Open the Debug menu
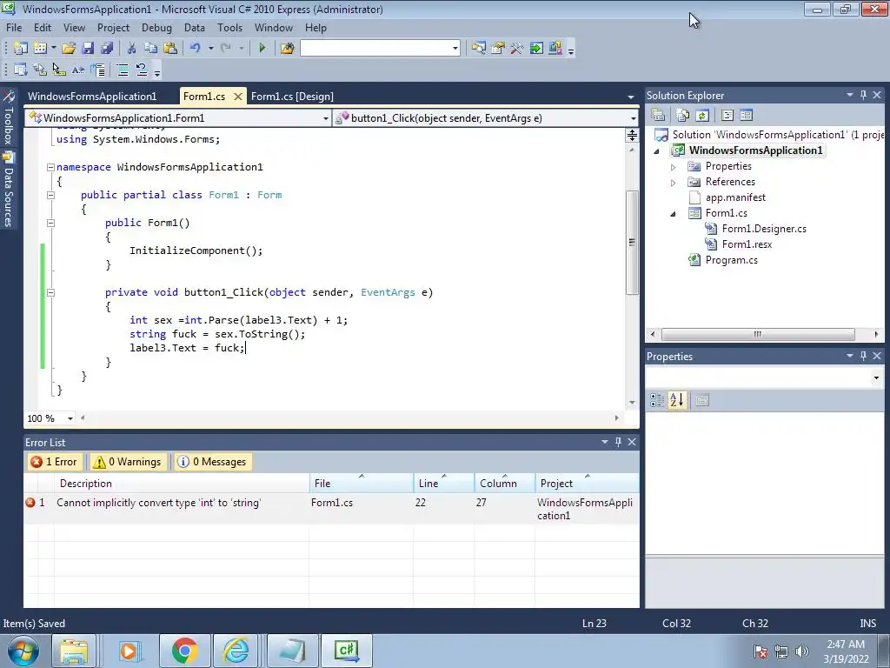 pos(156,27)
